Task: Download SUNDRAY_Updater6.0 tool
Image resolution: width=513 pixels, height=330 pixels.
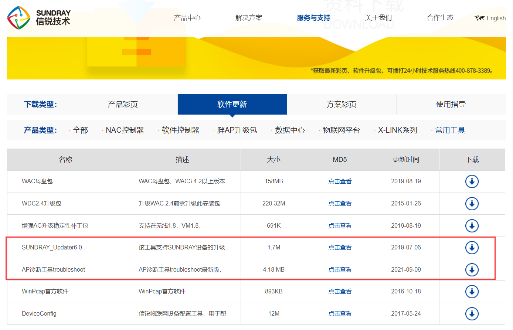Action: tap(472, 247)
